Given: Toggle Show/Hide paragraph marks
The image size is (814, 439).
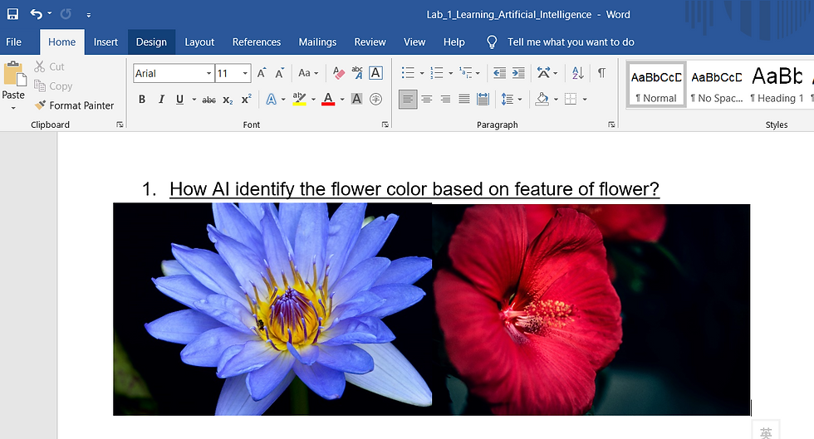Looking at the screenshot, I should (601, 73).
